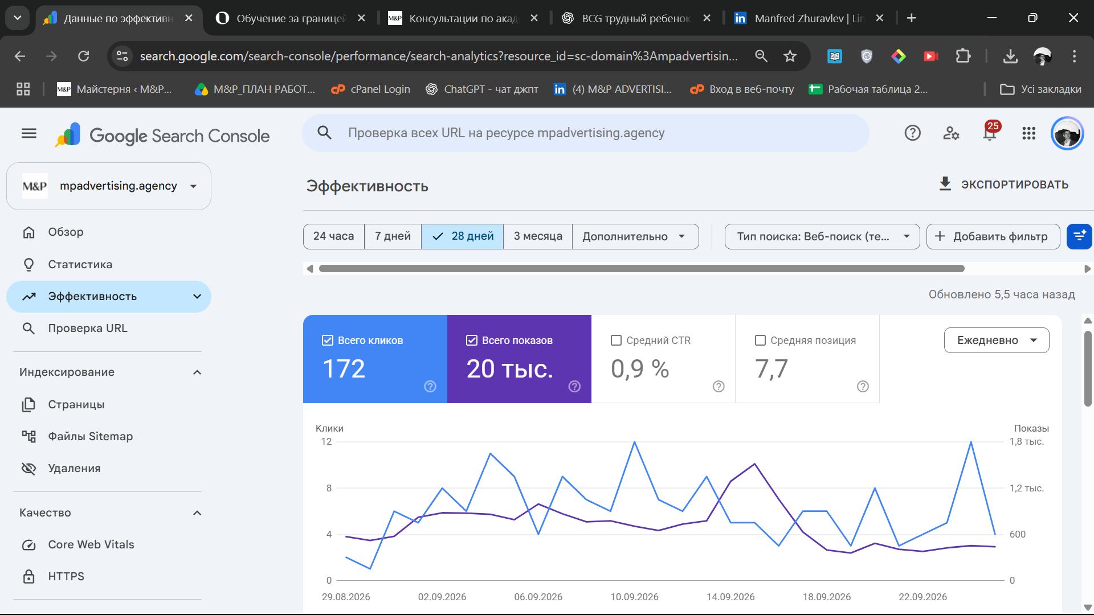
Task: Select the 3 месяца range
Action: click(538, 236)
